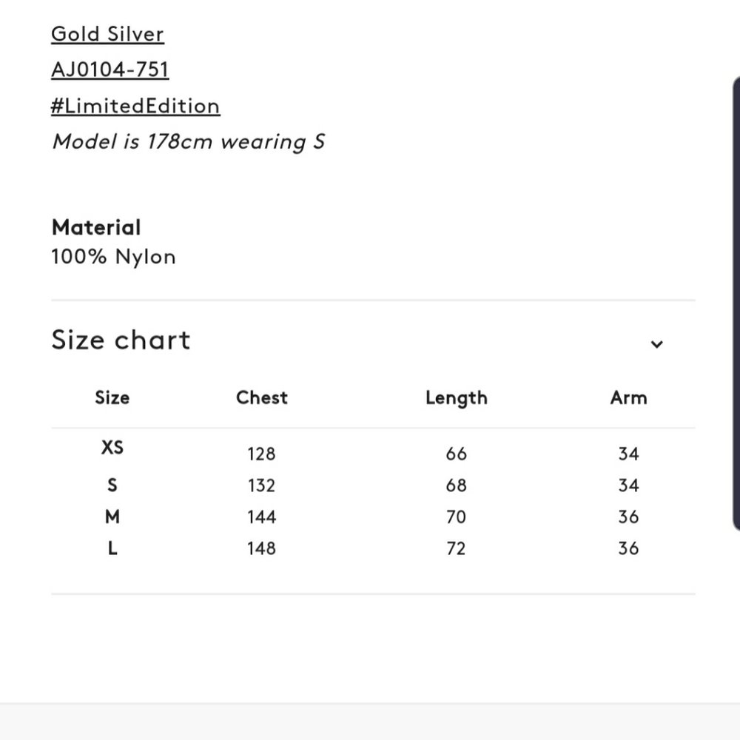
Task: Click the Length column header
Action: [x=457, y=398]
